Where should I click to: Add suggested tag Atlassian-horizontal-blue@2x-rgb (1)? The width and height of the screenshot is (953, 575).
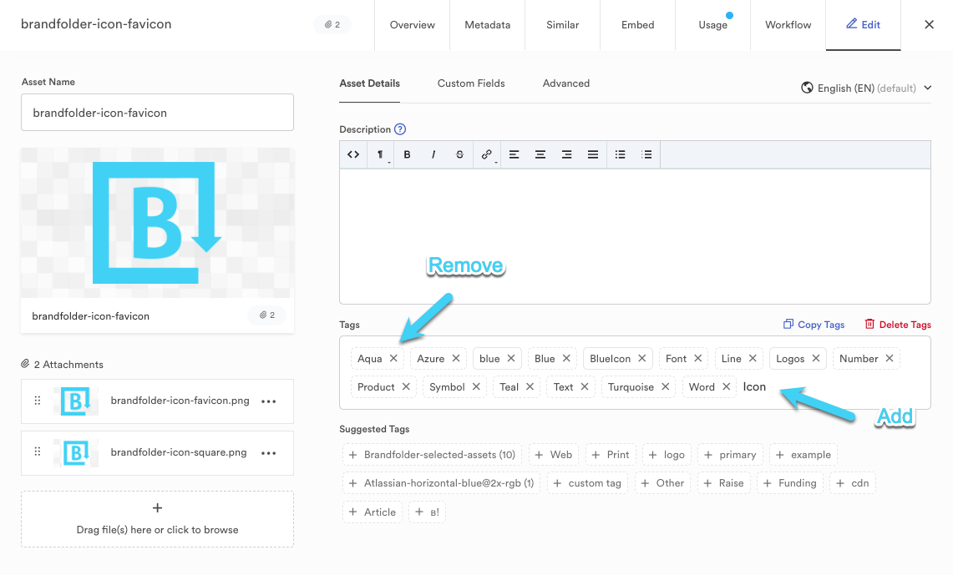441,483
